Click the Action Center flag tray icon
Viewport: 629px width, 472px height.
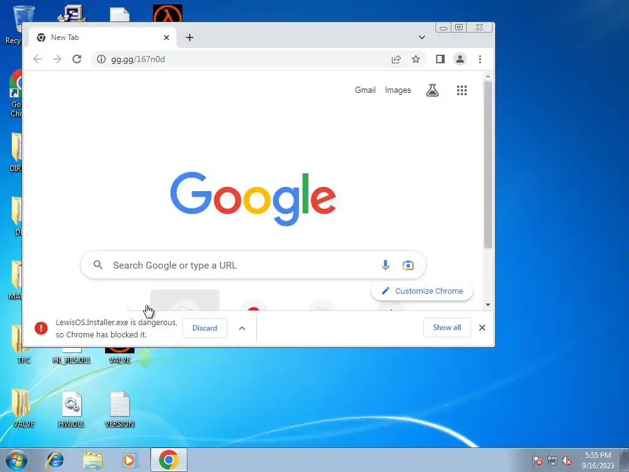[537, 460]
